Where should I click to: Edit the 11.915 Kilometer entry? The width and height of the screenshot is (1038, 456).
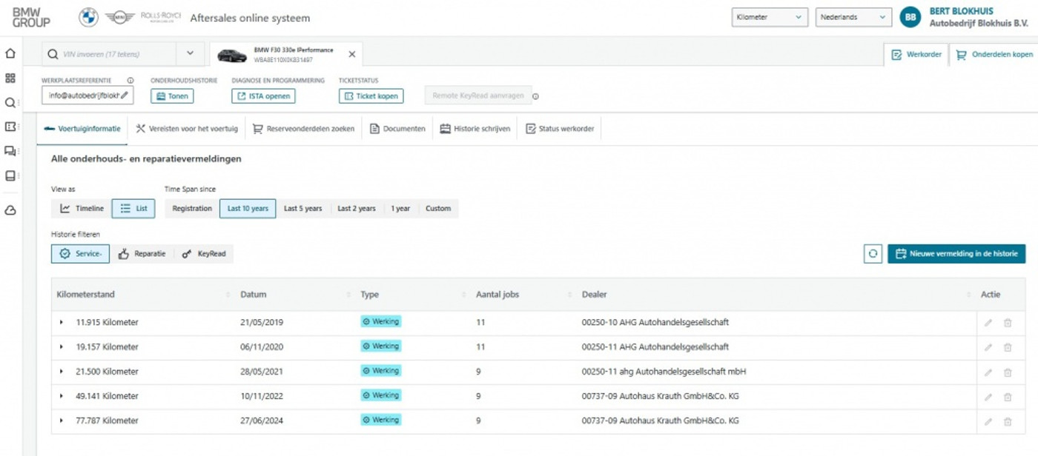pos(988,323)
